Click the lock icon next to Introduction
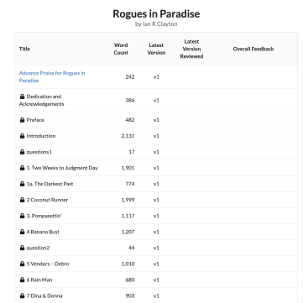This screenshot has width=303, height=303. pyautogui.click(x=22, y=136)
